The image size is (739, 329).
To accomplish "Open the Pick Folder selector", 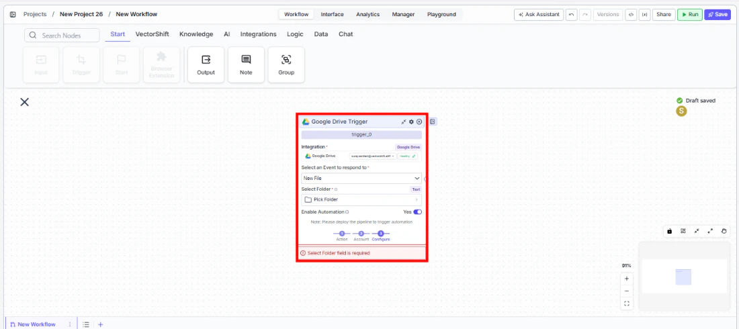I will pyautogui.click(x=361, y=199).
